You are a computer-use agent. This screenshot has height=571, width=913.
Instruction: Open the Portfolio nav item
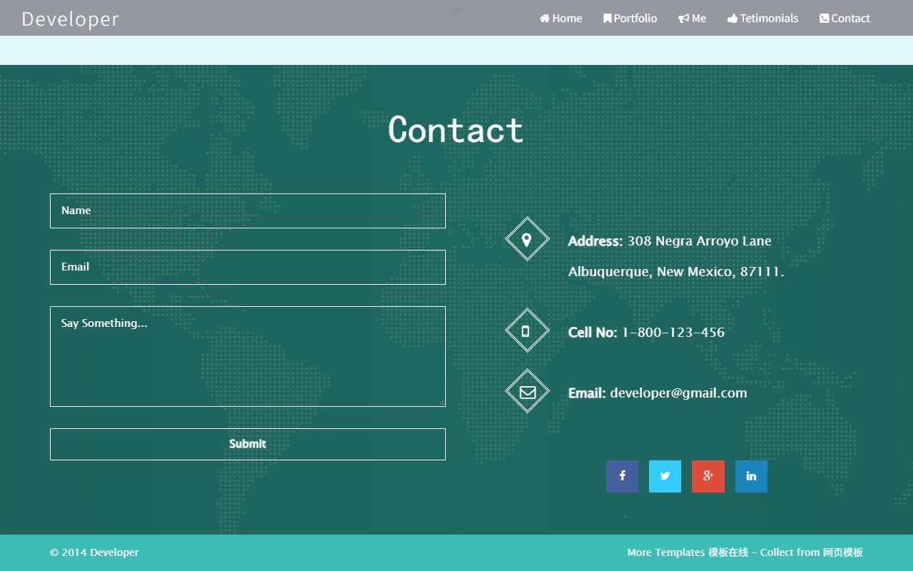tap(630, 18)
